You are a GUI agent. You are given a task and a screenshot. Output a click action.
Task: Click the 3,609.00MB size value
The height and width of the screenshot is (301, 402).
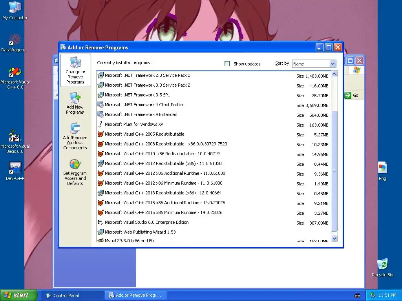[x=317, y=105]
